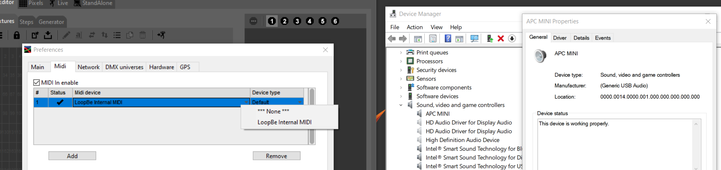Select High Definition Audio Device tree item
This screenshot has height=170, width=721.
(x=462, y=140)
